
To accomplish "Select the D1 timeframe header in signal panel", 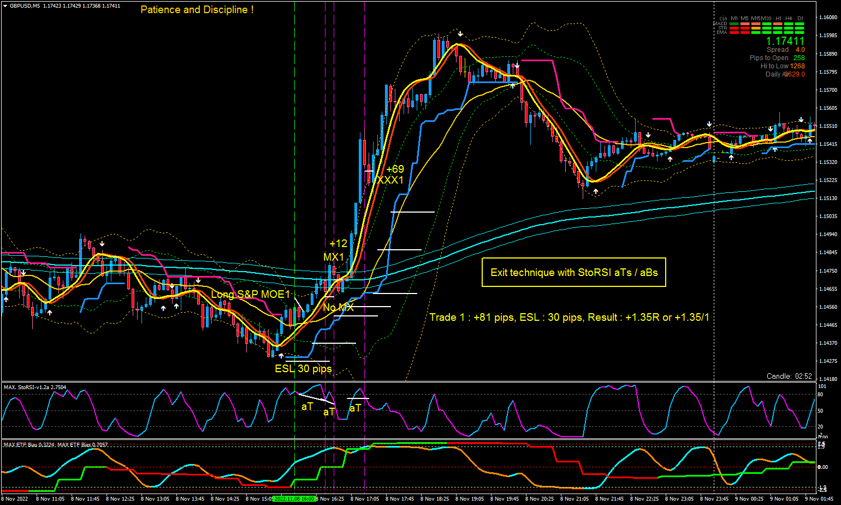I will coord(800,19).
